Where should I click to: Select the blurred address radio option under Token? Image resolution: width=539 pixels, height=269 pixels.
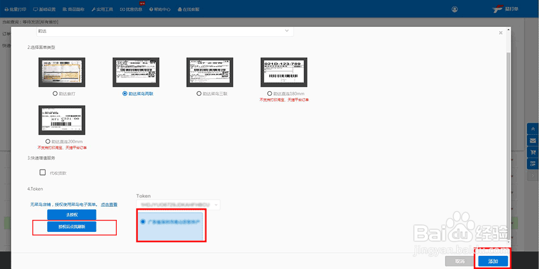143,222
